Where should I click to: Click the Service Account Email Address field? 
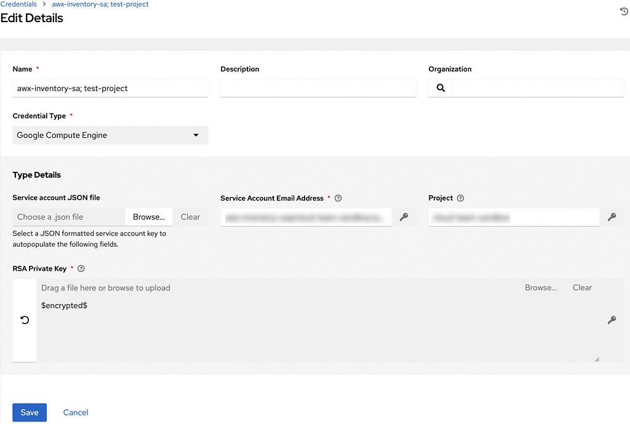tap(306, 217)
